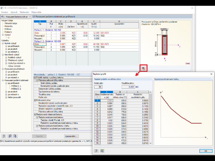
Task: Open the Upravit menu
Action: [x=14, y=12]
